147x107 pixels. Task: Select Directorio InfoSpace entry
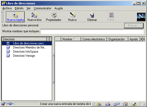(x=27, y=52)
